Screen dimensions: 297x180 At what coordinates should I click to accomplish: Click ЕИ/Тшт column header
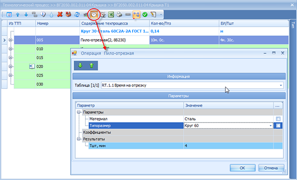tap(254, 23)
